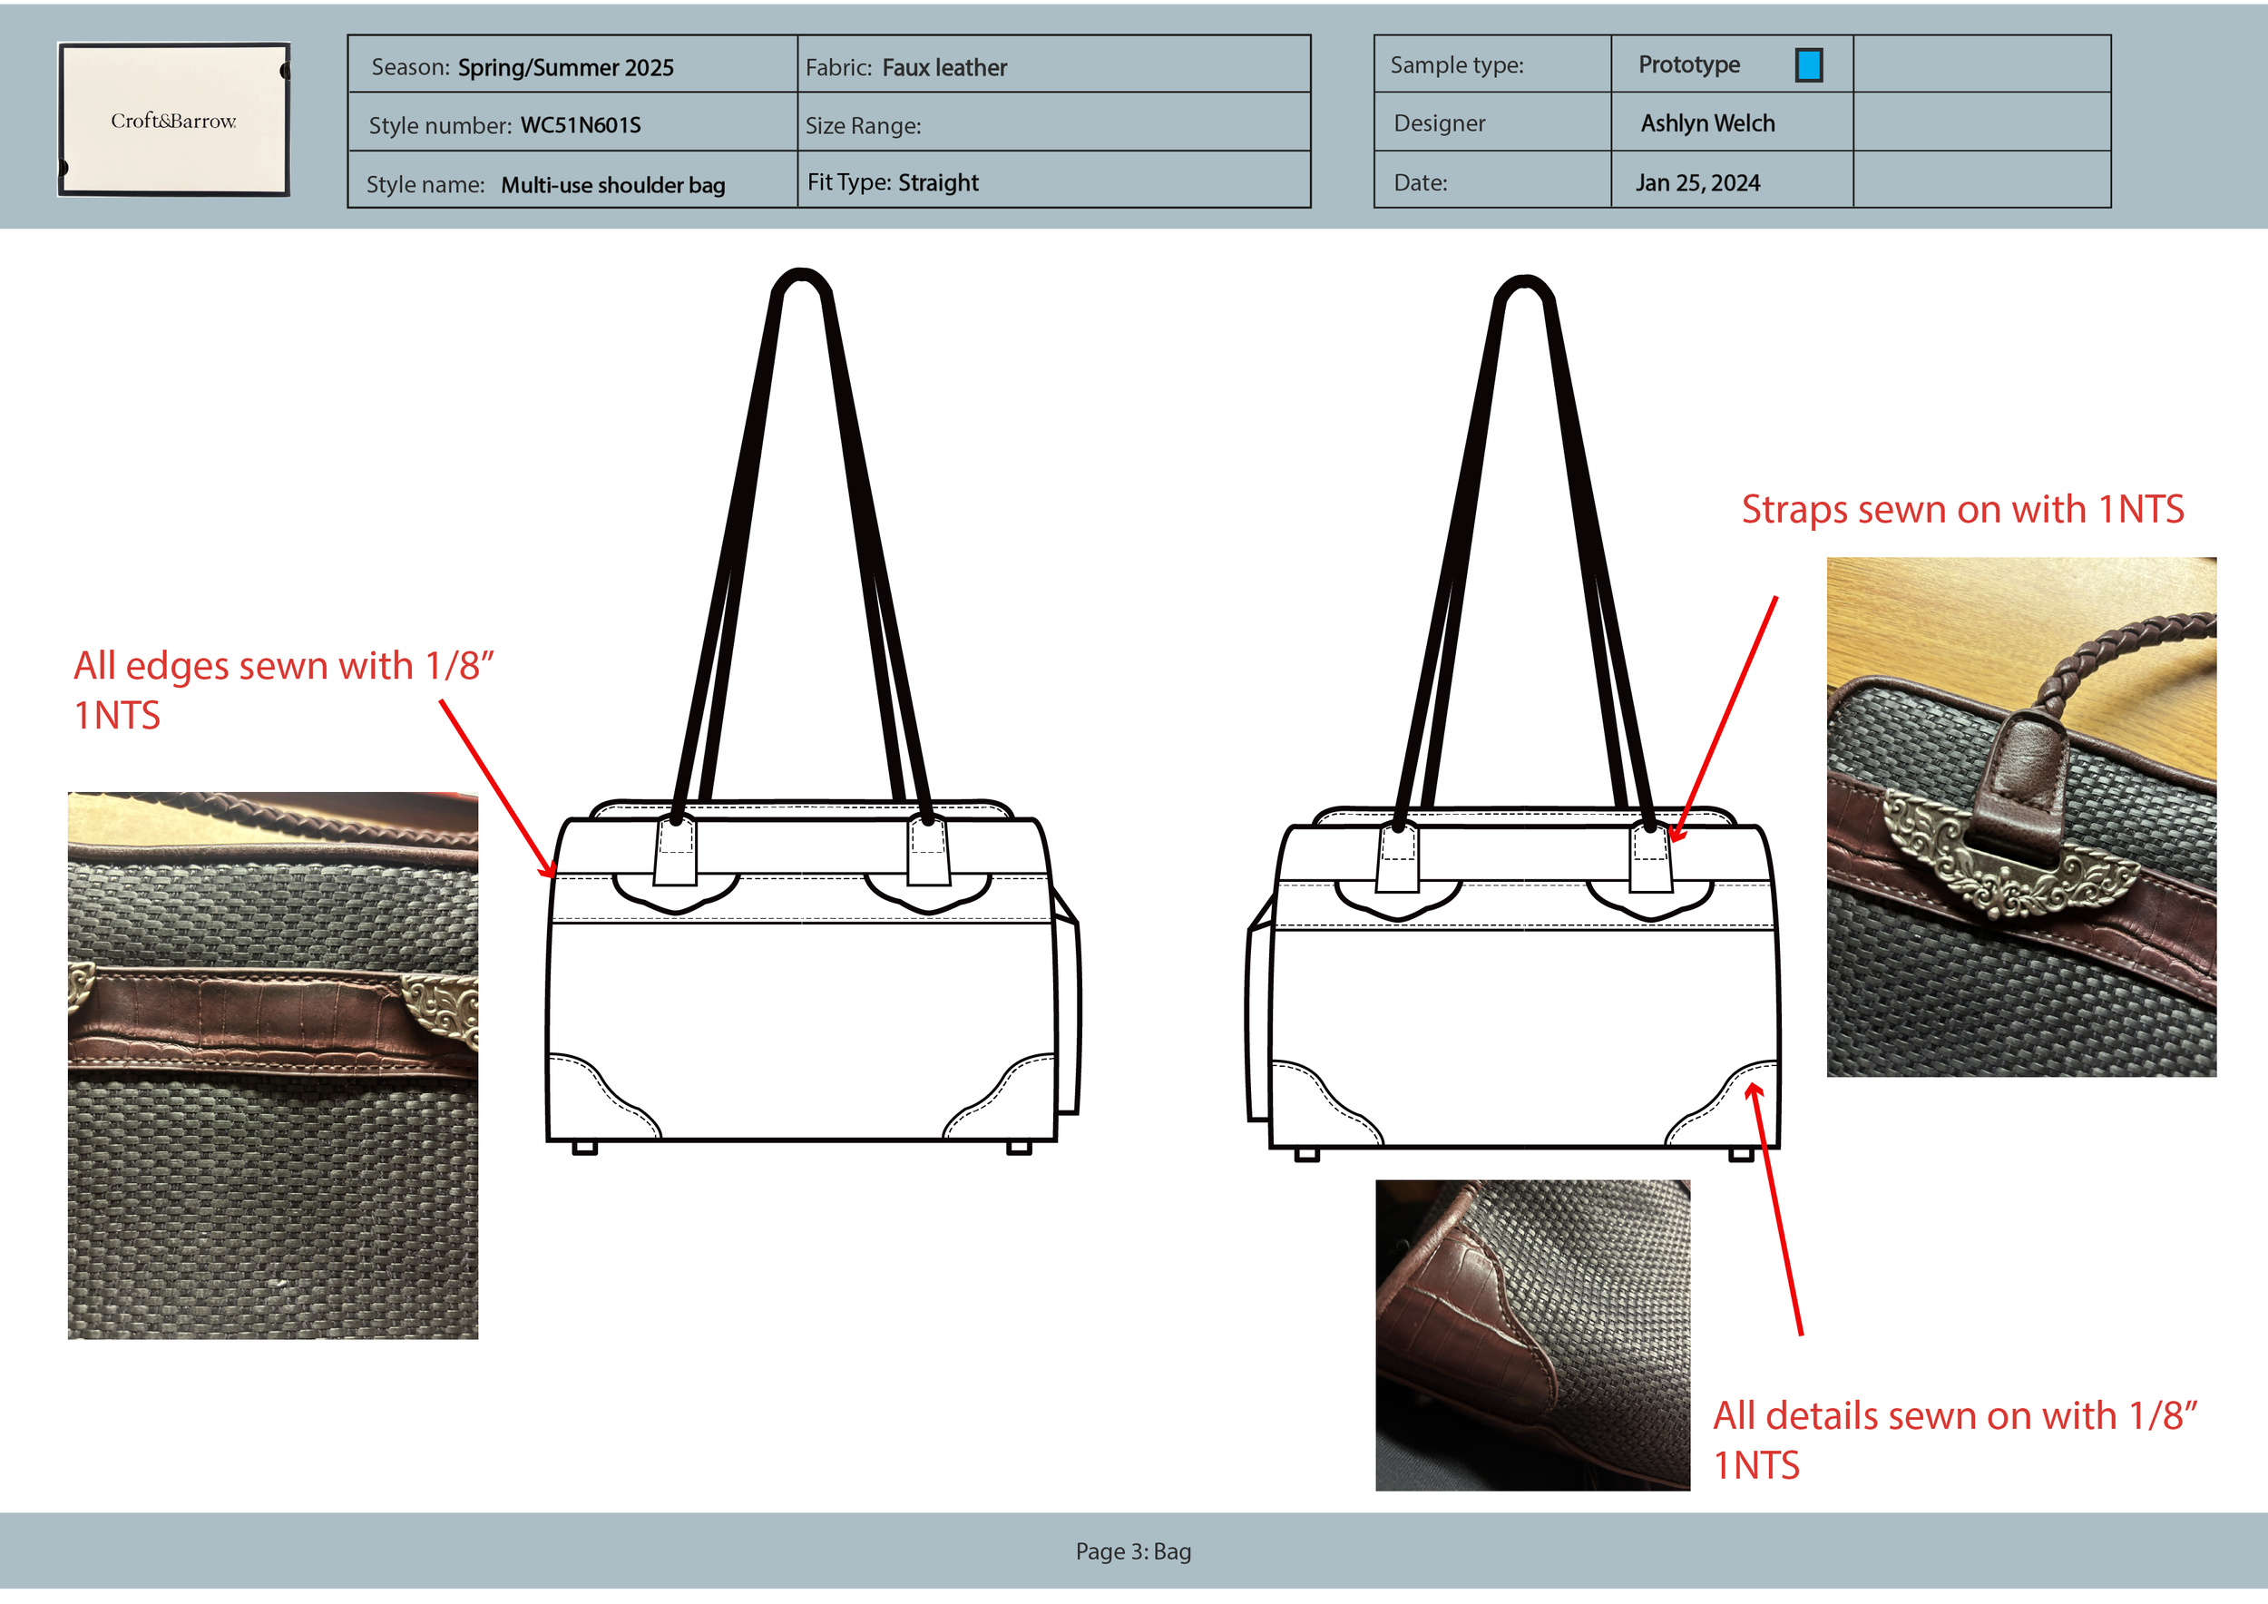Click the Style name Multi-use shoulder bag

[x=612, y=185]
